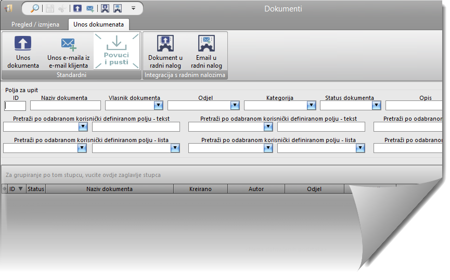Click the asterisk row indicator header cell
The image size is (450, 280).
(5, 189)
